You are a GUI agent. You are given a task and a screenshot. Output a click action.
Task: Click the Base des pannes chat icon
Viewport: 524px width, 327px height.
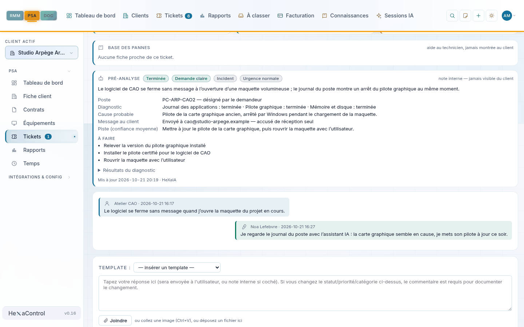[101, 48]
